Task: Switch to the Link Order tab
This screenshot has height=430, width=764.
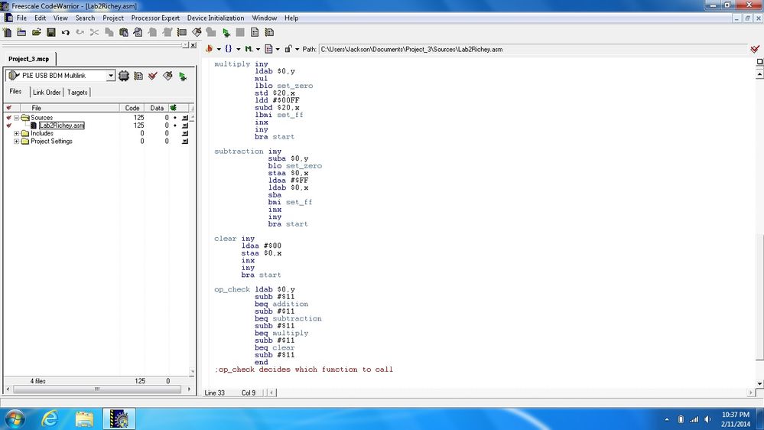Action: tap(47, 92)
